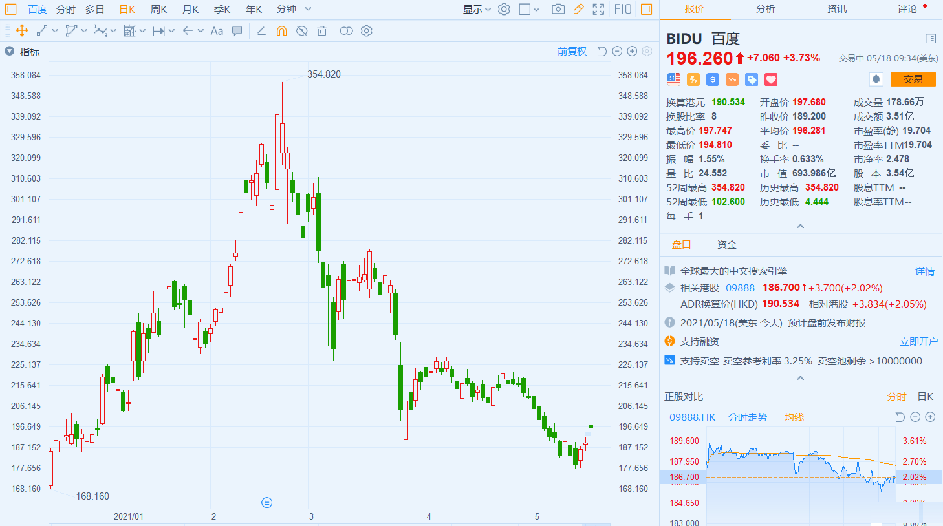Toggle the overlapping circles overlay tool
943x526 pixels.
[x=347, y=30]
